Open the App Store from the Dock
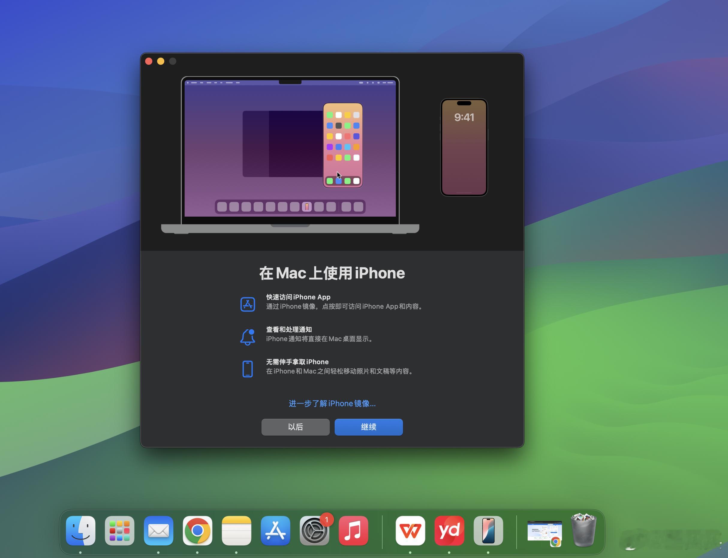 pos(276,531)
